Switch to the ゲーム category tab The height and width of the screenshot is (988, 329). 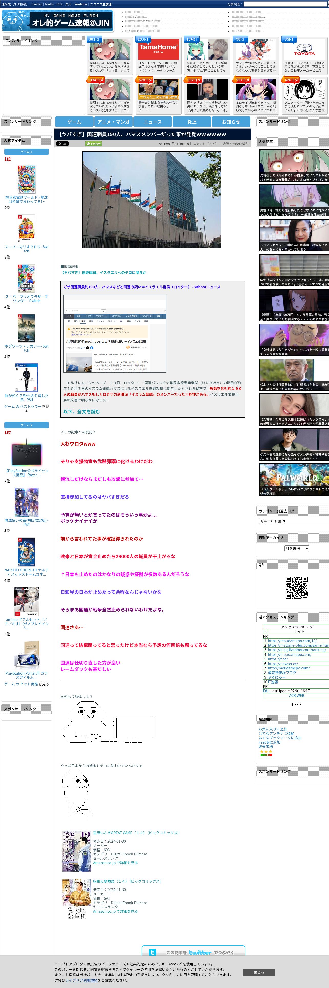[74, 122]
